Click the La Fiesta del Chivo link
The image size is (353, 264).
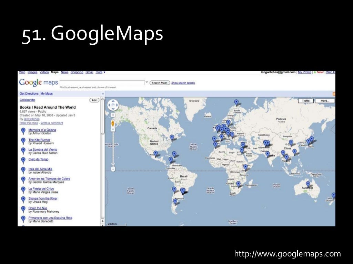41,189
